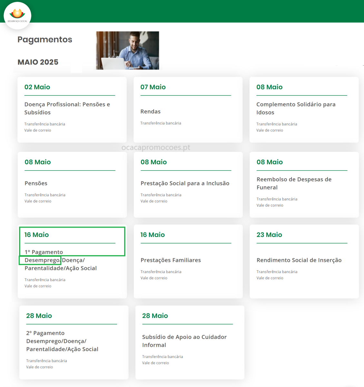Screen dimensions: 364x387
Task: Open Prestações Familiares card title
Action: [x=171, y=260]
